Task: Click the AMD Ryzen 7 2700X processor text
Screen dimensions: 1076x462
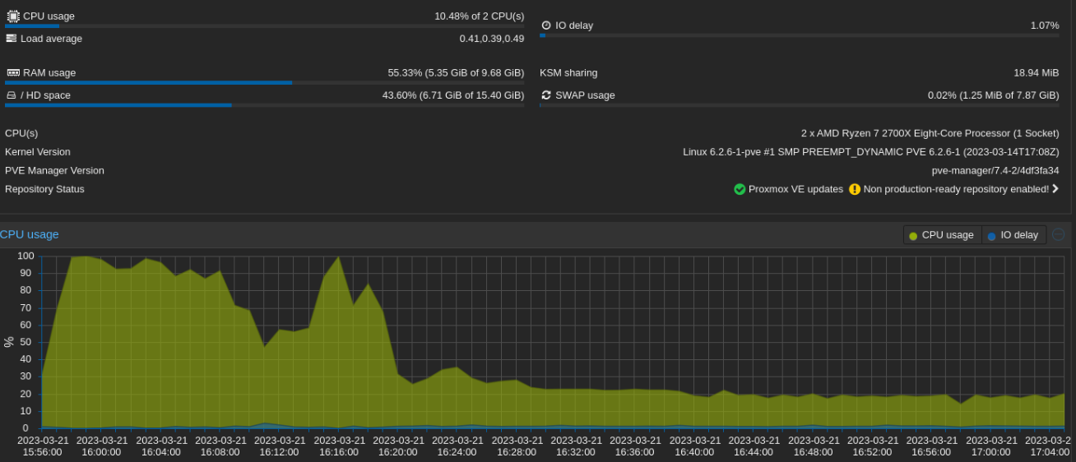Action: pos(930,133)
